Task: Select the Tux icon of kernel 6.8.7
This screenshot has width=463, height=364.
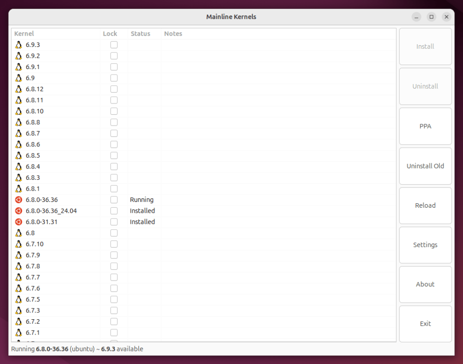Action: (x=19, y=133)
